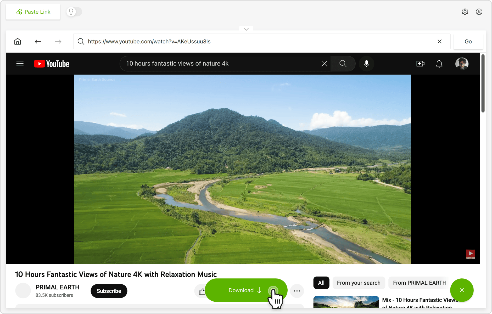Screen dimensions: 492x314
Task: Switch to the All filter chip
Action: click(321, 283)
